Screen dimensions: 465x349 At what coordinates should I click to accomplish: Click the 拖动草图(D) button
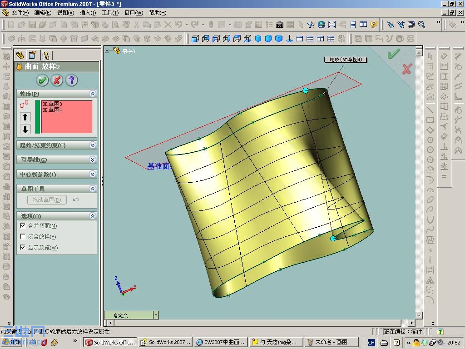click(47, 200)
